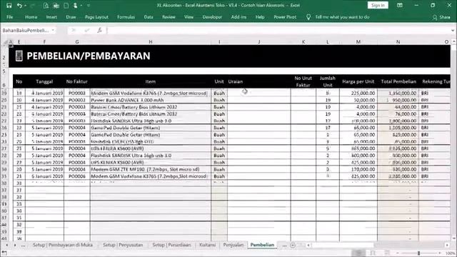This screenshot has height=257, width=457.
Task: Click the Share person icon
Action: (x=435, y=17)
